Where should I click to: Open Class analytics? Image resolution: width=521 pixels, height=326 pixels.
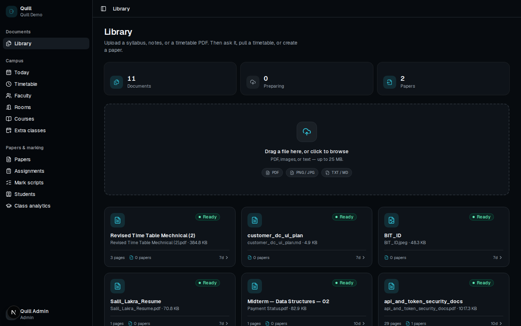[x=46, y=206]
